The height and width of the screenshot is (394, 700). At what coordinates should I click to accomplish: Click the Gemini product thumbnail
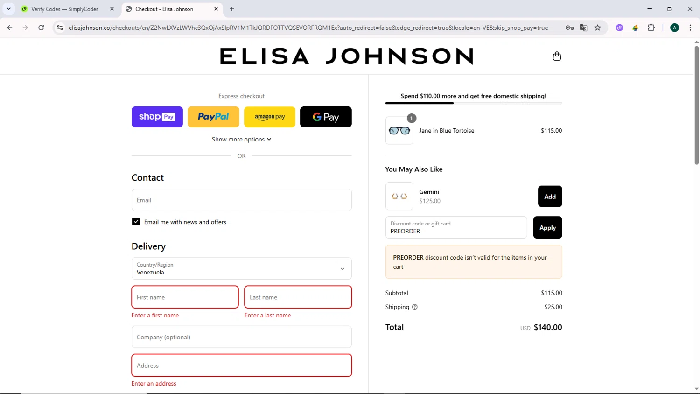[399, 196]
